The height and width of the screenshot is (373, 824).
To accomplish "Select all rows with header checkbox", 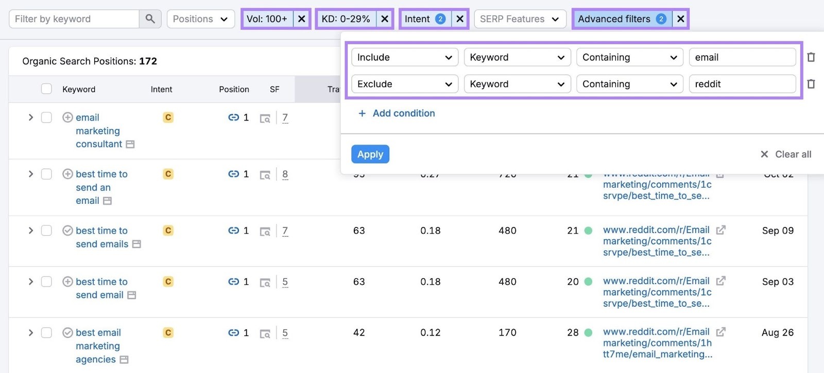I will (46, 89).
